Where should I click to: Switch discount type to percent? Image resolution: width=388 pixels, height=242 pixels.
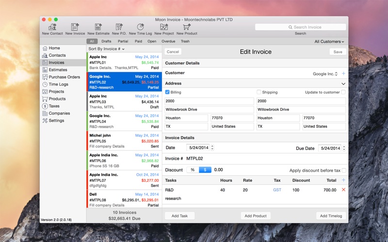tap(193, 170)
